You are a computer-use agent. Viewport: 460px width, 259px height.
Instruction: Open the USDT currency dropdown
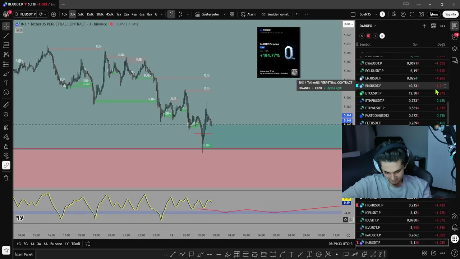(x=348, y=24)
